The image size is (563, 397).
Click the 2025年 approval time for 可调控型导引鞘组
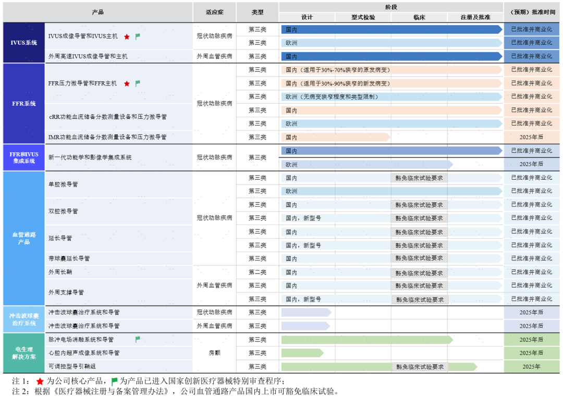(531, 366)
